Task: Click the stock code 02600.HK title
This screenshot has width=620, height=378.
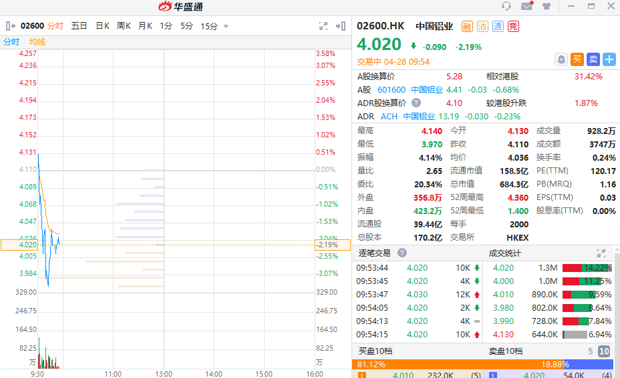Action: [x=380, y=26]
